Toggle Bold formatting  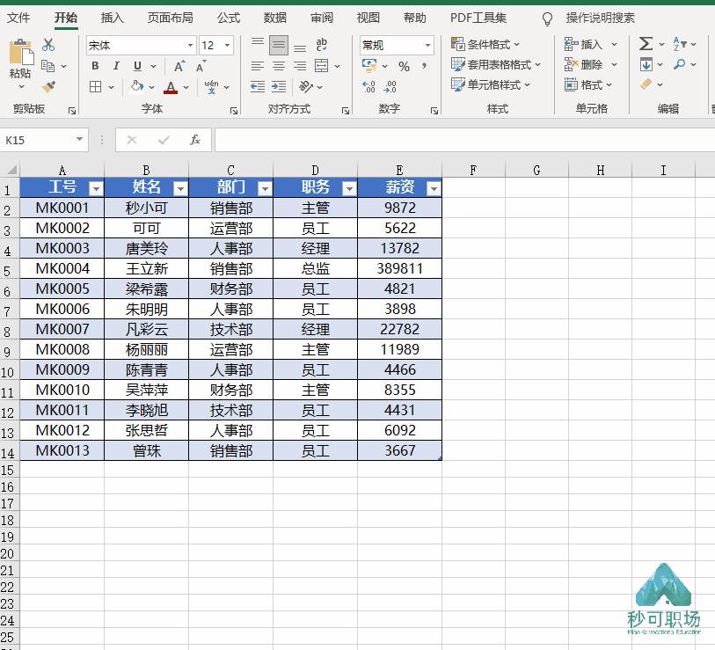(95, 66)
